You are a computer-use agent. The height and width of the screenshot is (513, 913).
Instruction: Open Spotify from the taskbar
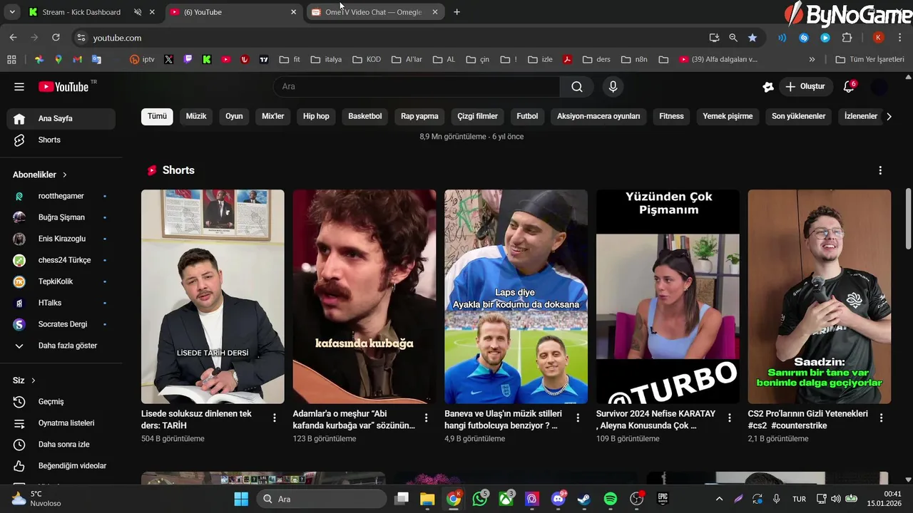tap(611, 499)
